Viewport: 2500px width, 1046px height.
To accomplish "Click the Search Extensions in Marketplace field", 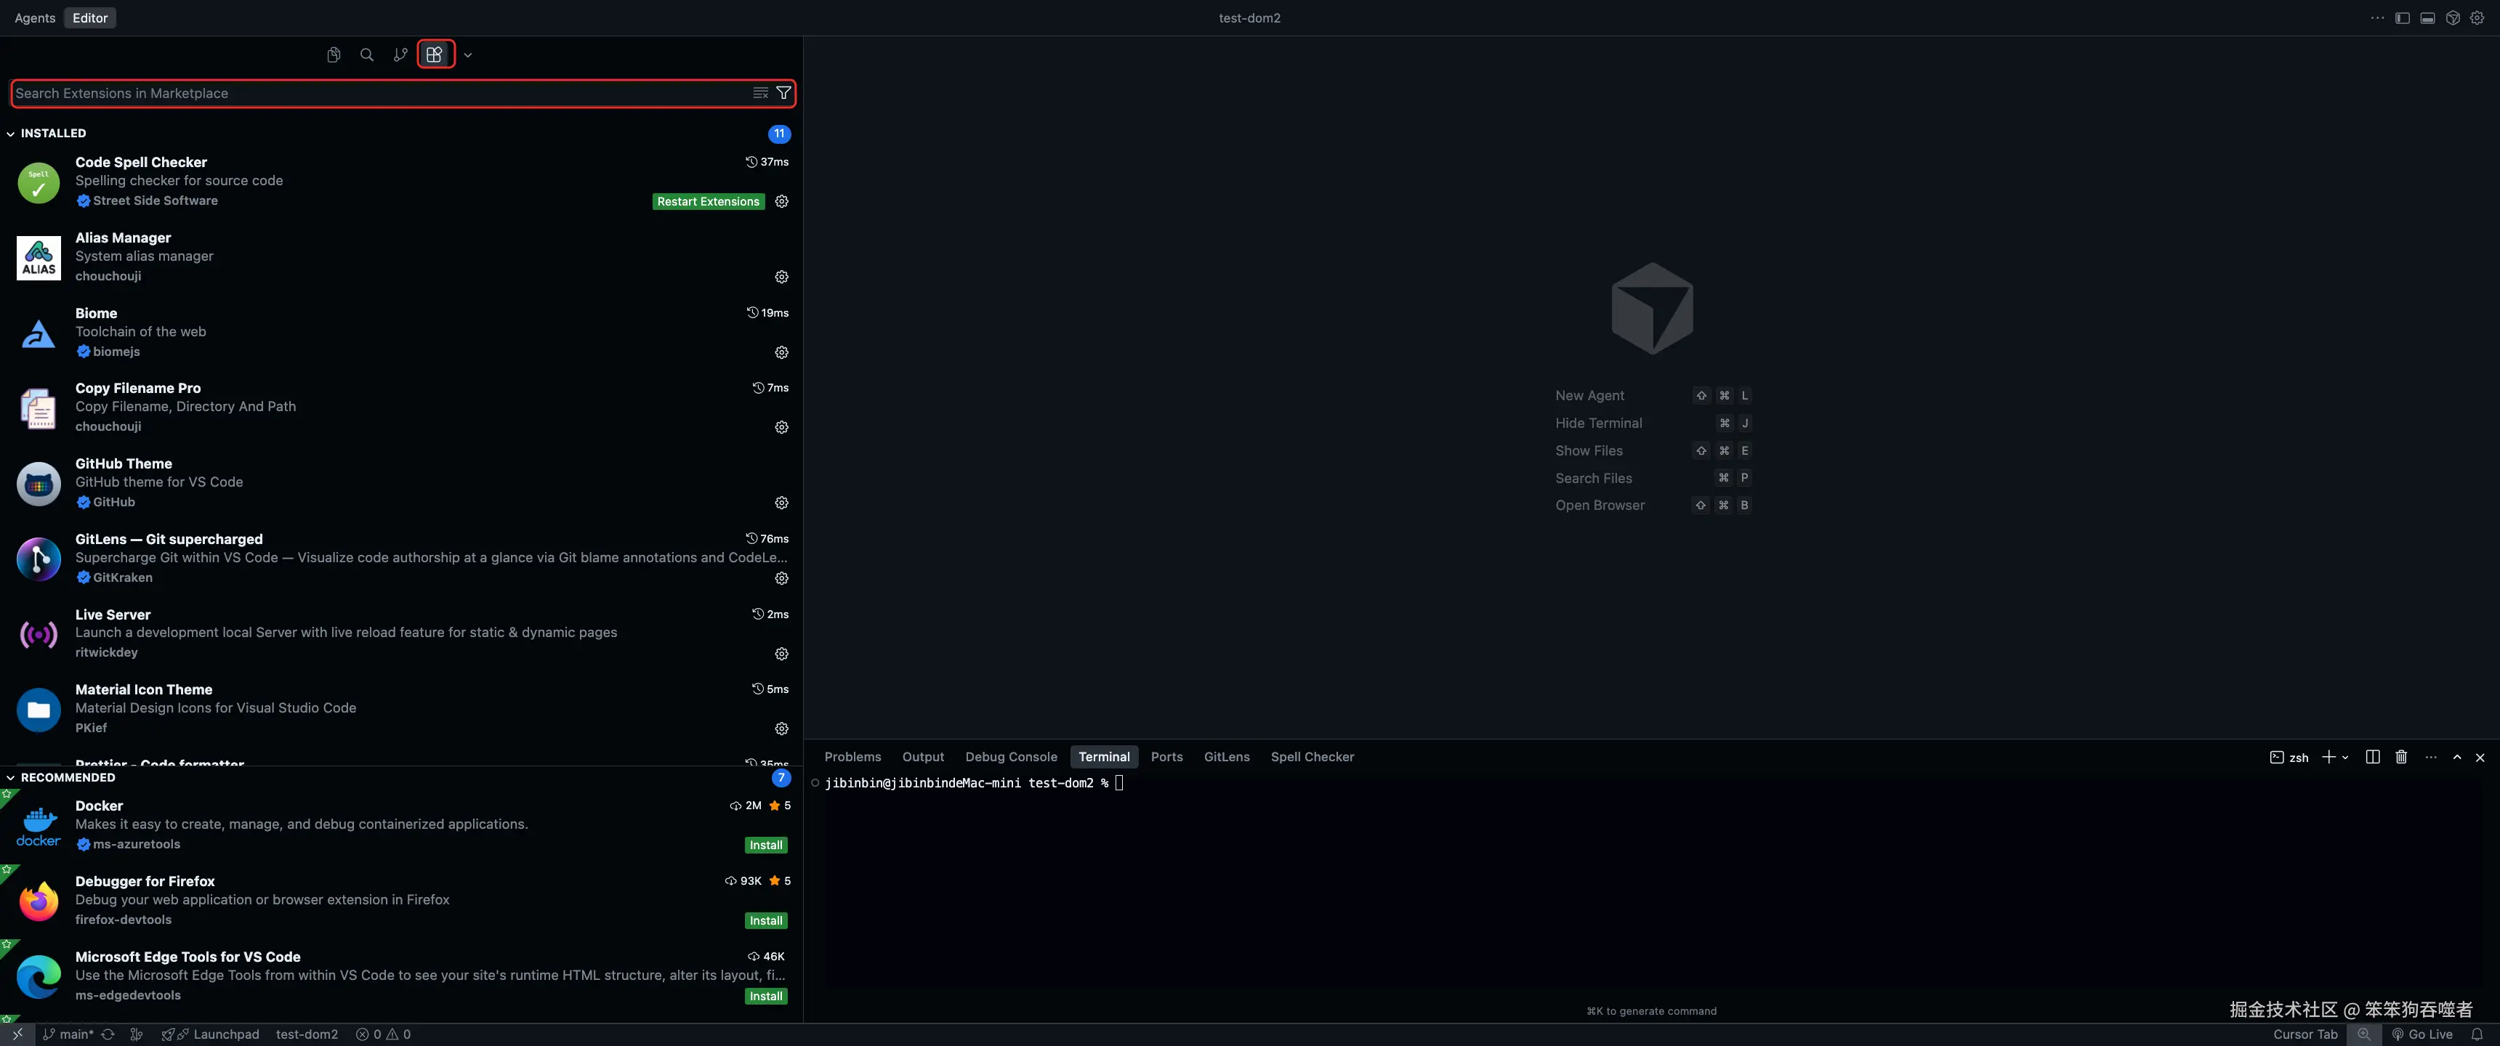I will 379,93.
